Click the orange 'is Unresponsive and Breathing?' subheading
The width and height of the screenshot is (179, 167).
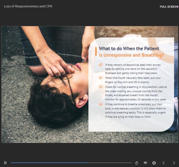pos(132,55)
